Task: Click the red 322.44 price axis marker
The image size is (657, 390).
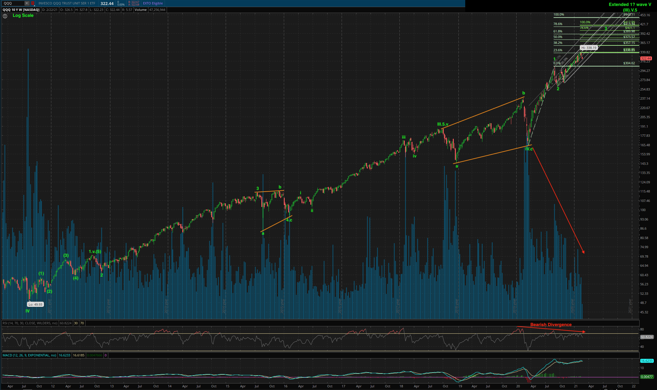Action: click(x=646, y=58)
